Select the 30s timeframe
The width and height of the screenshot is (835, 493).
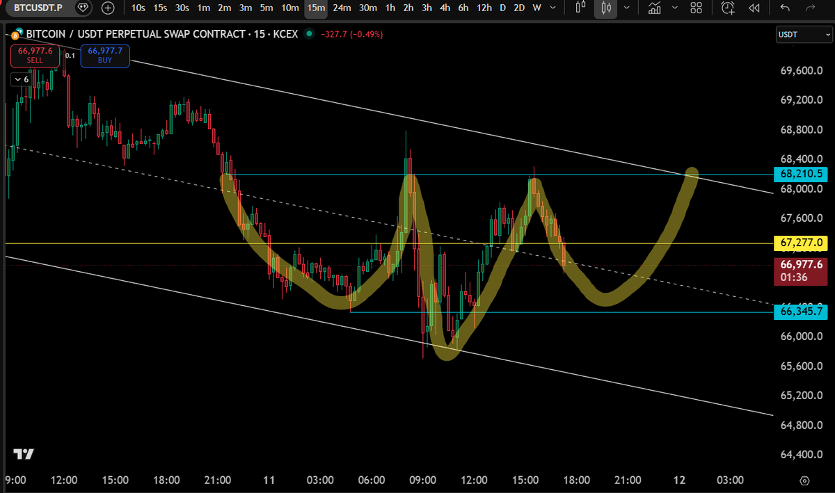point(182,8)
